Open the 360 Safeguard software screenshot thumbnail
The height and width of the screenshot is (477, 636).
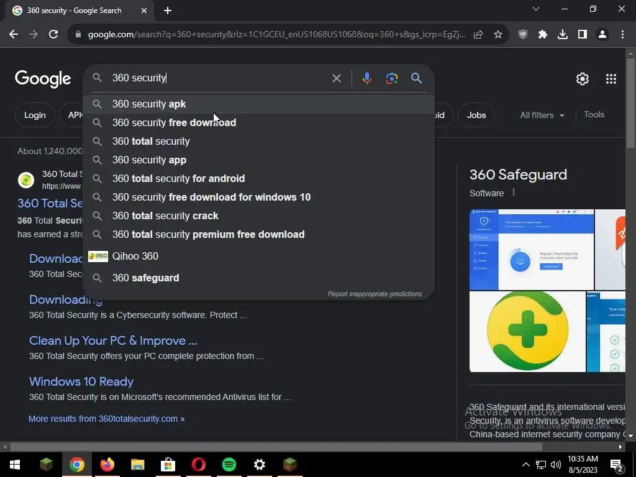[x=532, y=250]
